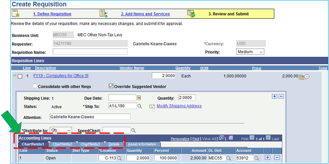Click the shipping Quantity field

(187, 98)
